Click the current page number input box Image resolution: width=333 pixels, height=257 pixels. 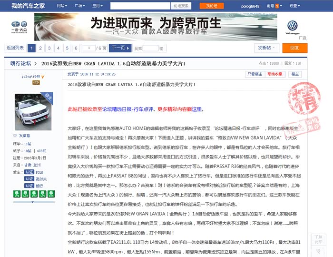click(x=89, y=48)
